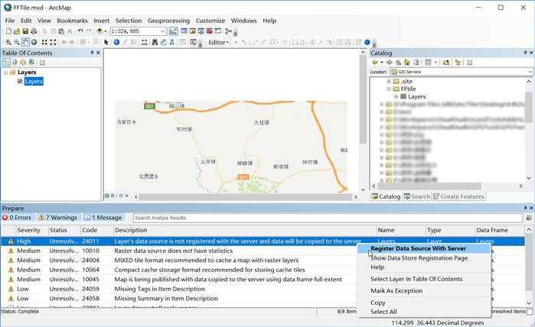Viewport: 535px width, 327px height.
Task: Toggle the 7 Warnings filter
Action: pyautogui.click(x=57, y=217)
